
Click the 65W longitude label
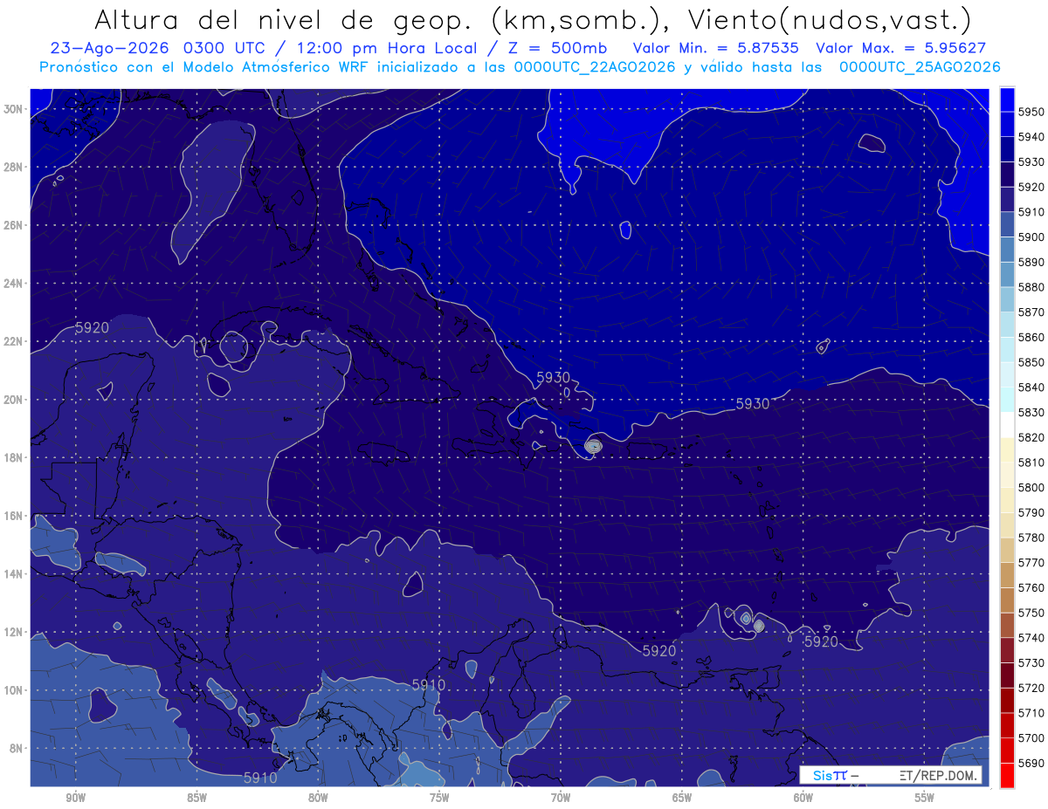coord(682,798)
